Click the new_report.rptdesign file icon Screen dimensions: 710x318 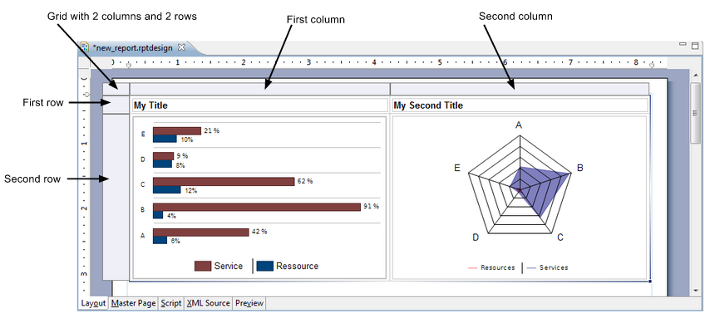[85, 47]
